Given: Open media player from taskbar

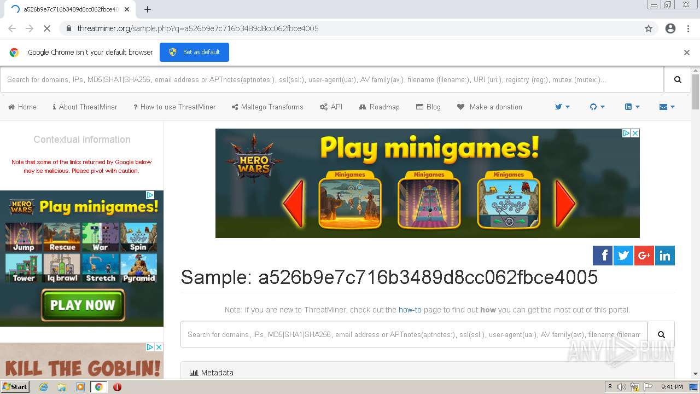Looking at the screenshot, I should [x=80, y=387].
